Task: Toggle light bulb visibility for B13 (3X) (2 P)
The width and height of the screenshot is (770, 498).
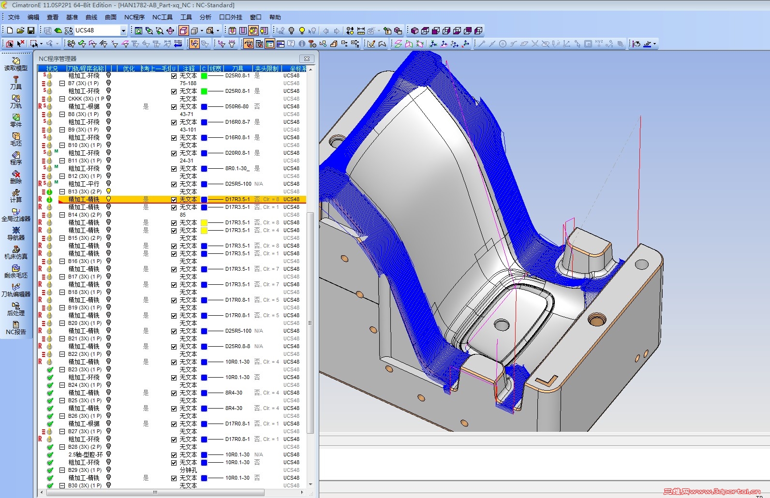Action: 108,191
